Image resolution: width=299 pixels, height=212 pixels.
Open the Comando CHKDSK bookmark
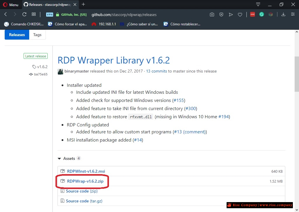pyautogui.click(x=24, y=24)
